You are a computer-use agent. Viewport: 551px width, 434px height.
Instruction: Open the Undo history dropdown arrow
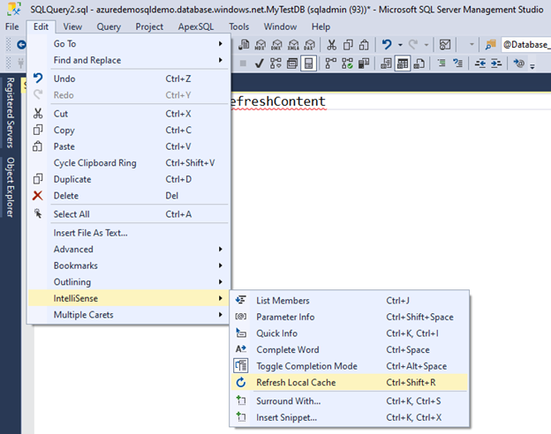coord(400,45)
